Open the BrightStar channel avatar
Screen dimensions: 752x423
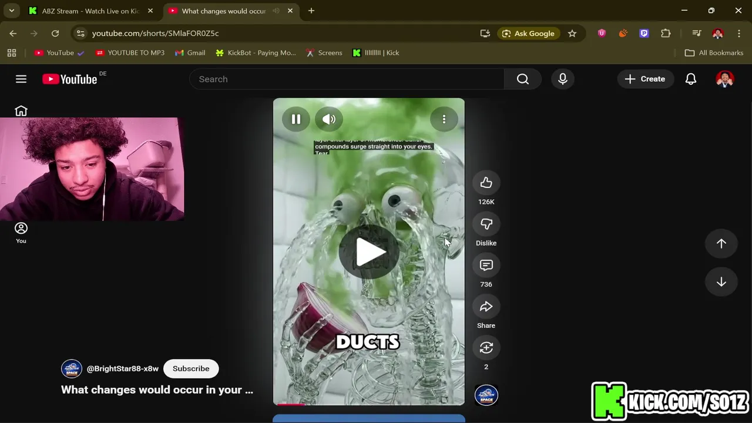72,369
